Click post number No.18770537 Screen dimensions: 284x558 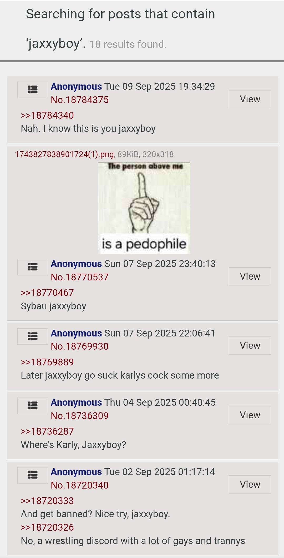point(80,277)
